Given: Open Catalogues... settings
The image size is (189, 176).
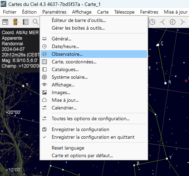Looking at the screenshot, I should pos(94,69).
